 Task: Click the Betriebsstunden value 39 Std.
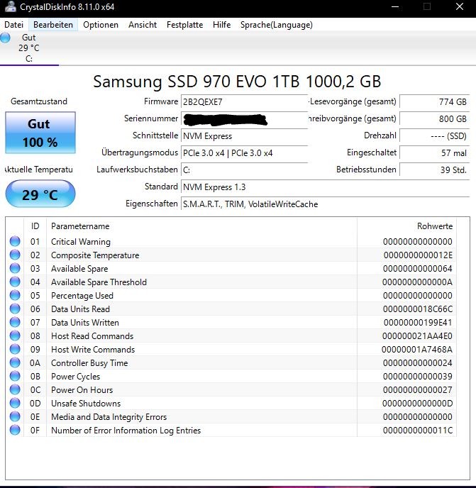pyautogui.click(x=434, y=170)
